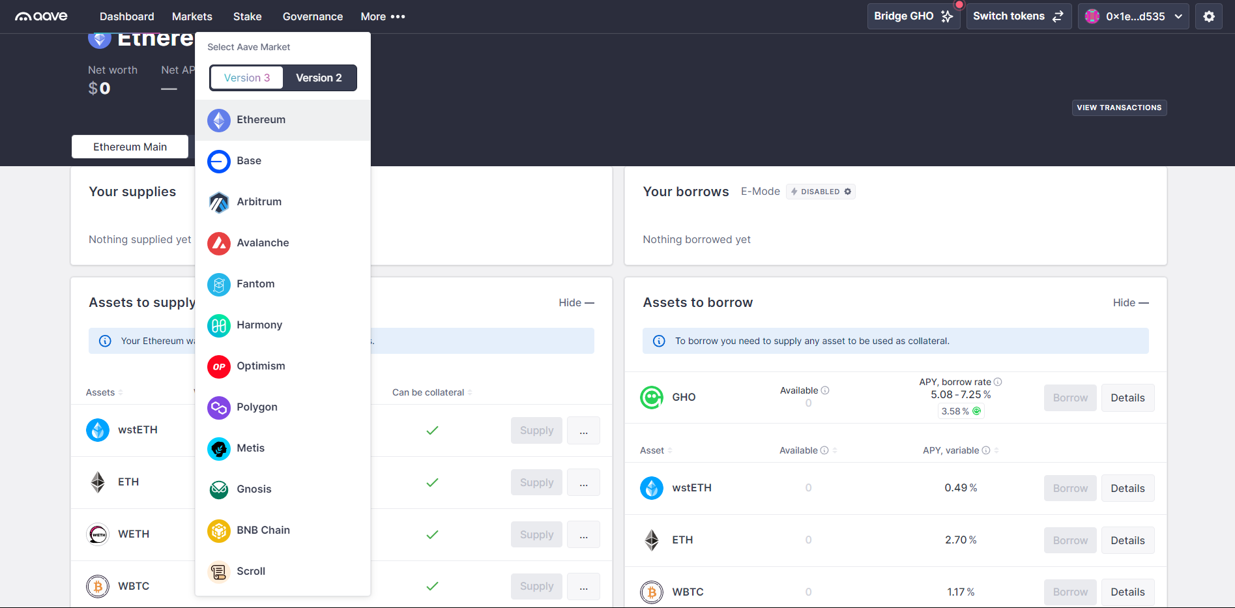The width and height of the screenshot is (1235, 608).
Task: Click the Aave logo
Action: coord(40,16)
